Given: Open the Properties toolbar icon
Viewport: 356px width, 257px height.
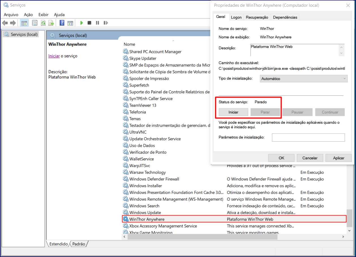Looking at the screenshot, I should coord(35,23).
